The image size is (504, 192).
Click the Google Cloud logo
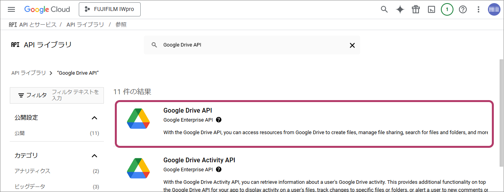pyautogui.click(x=47, y=9)
